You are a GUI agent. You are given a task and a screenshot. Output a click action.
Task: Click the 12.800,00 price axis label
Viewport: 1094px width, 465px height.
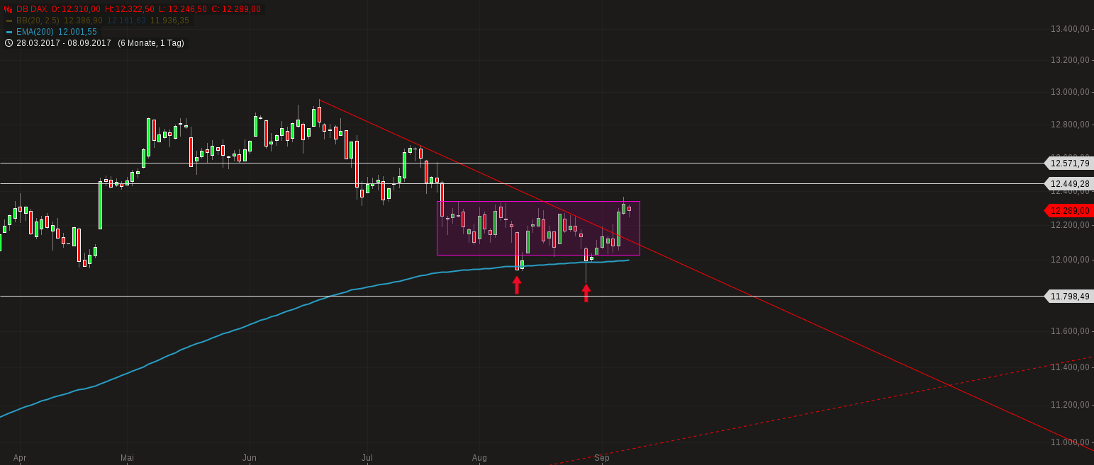[1069, 125]
